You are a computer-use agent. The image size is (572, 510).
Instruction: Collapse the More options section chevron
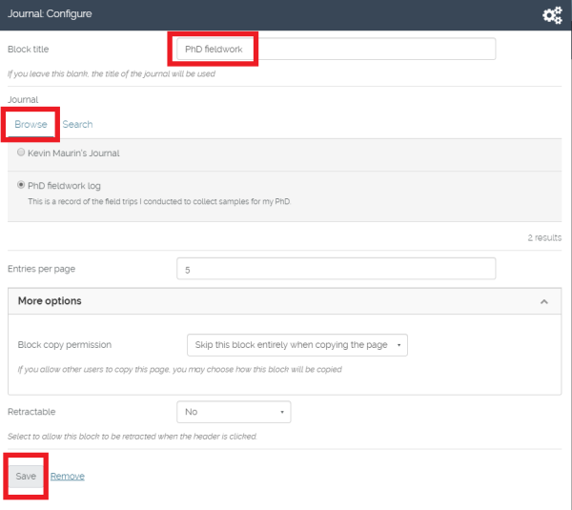click(x=544, y=301)
